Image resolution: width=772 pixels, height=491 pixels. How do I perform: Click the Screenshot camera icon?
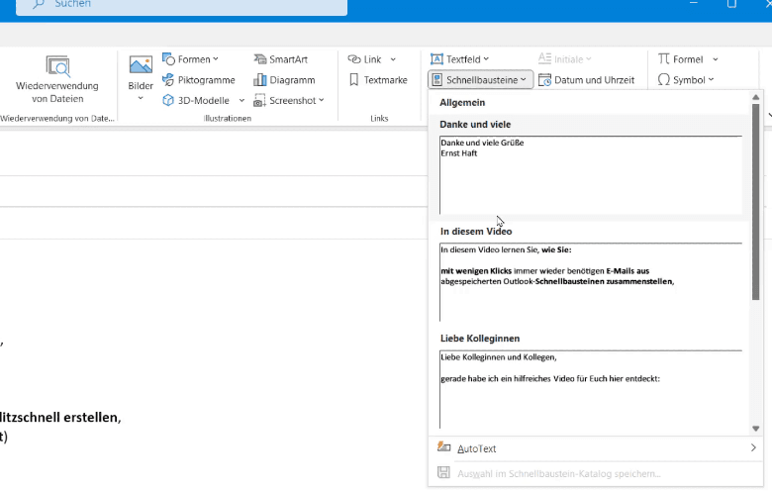point(259,100)
